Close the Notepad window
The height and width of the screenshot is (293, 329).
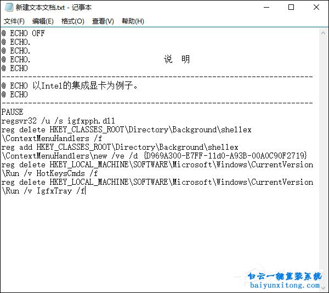(316, 8)
